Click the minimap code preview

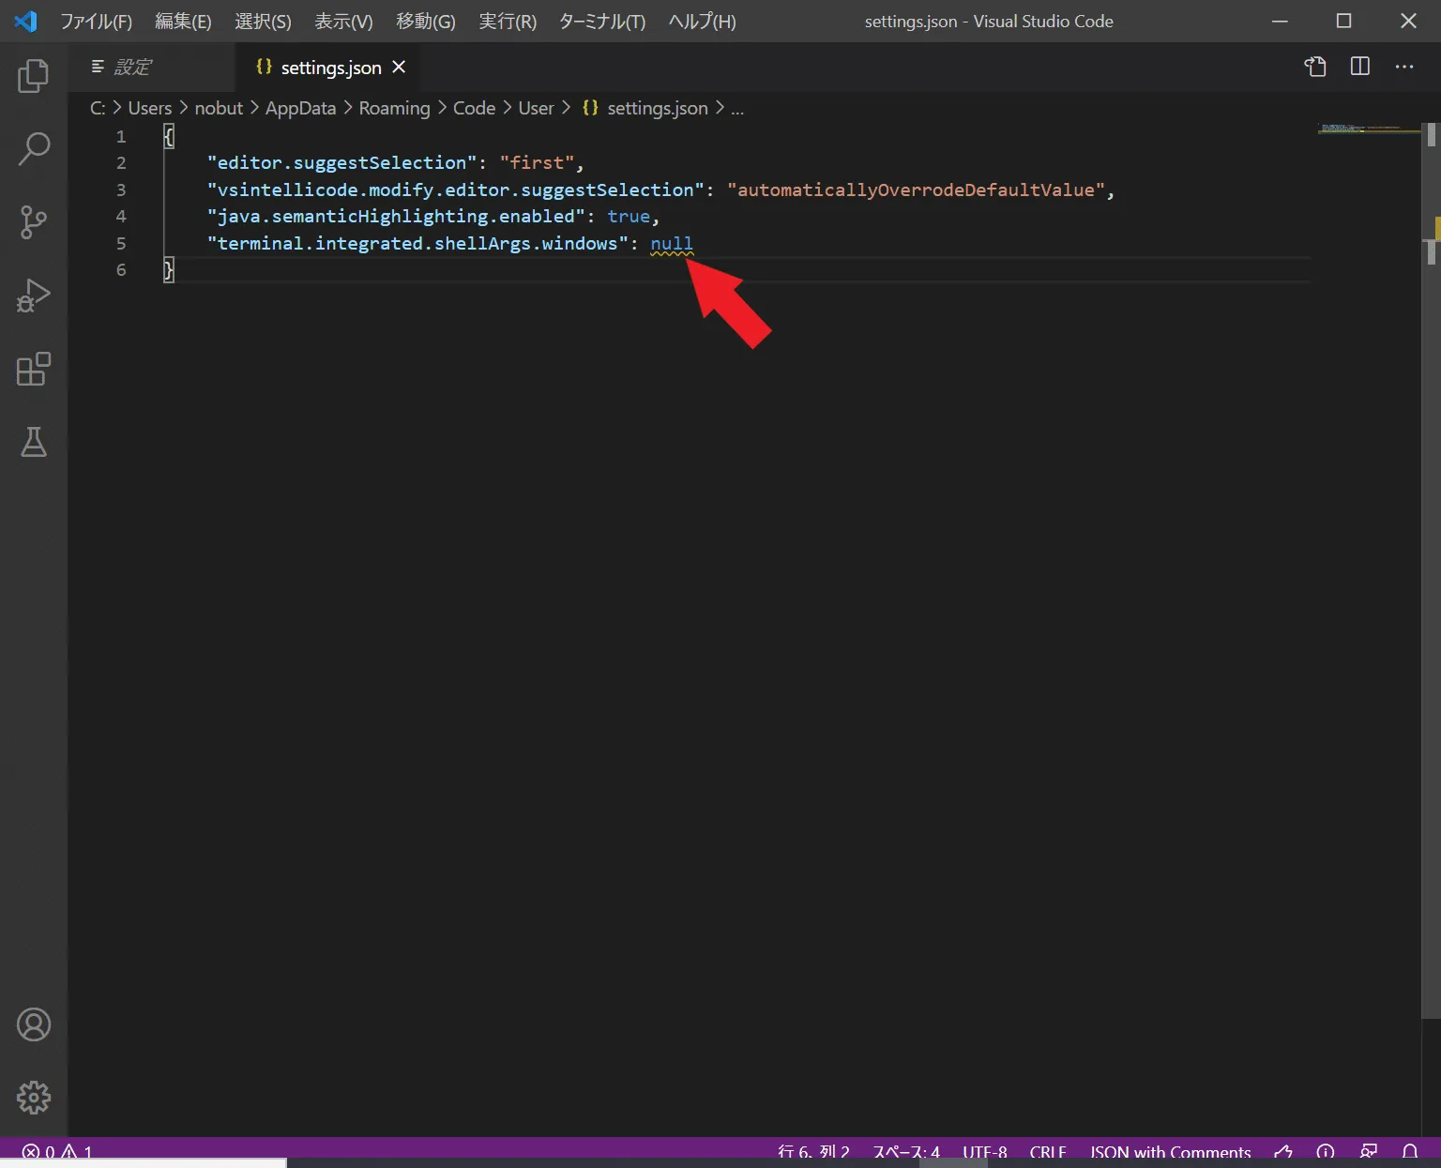click(x=1369, y=129)
